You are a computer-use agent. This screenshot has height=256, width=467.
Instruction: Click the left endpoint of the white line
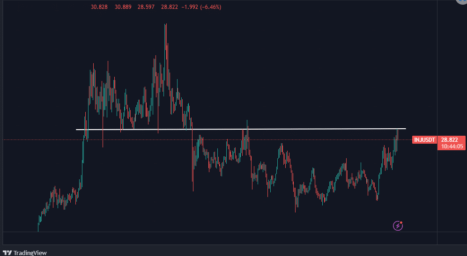pos(77,129)
